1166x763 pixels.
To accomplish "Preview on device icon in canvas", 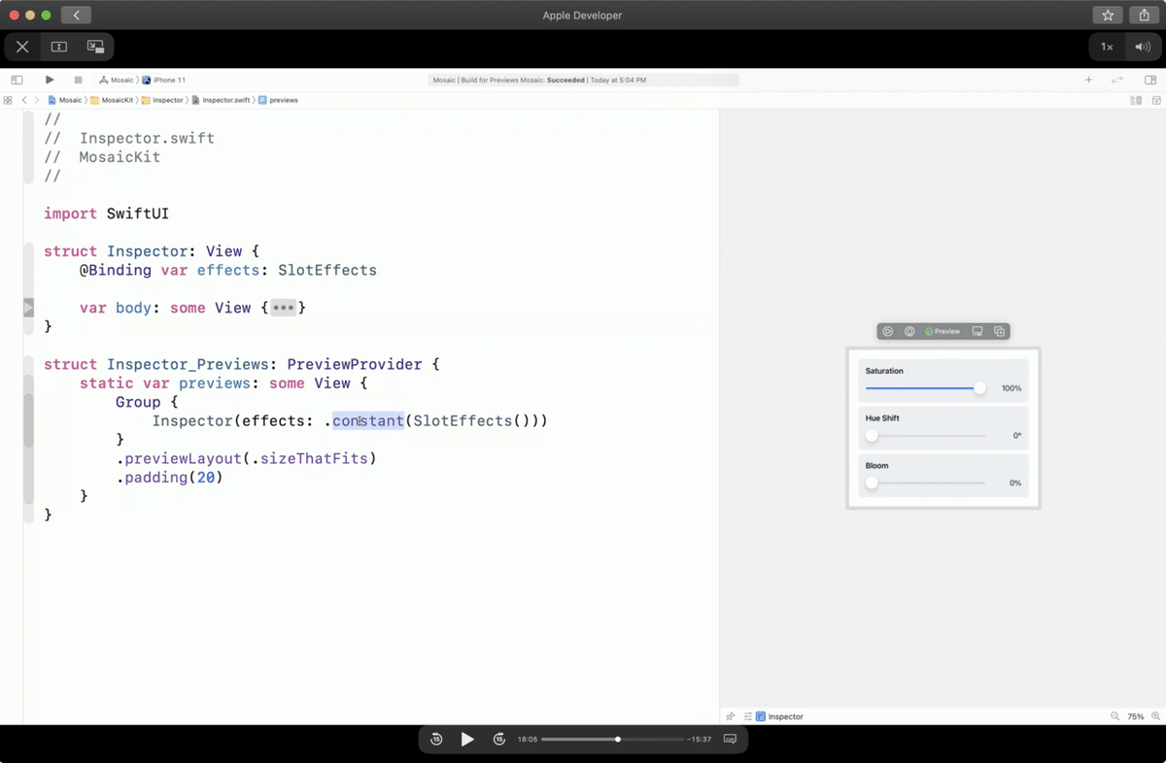I will click(x=977, y=331).
